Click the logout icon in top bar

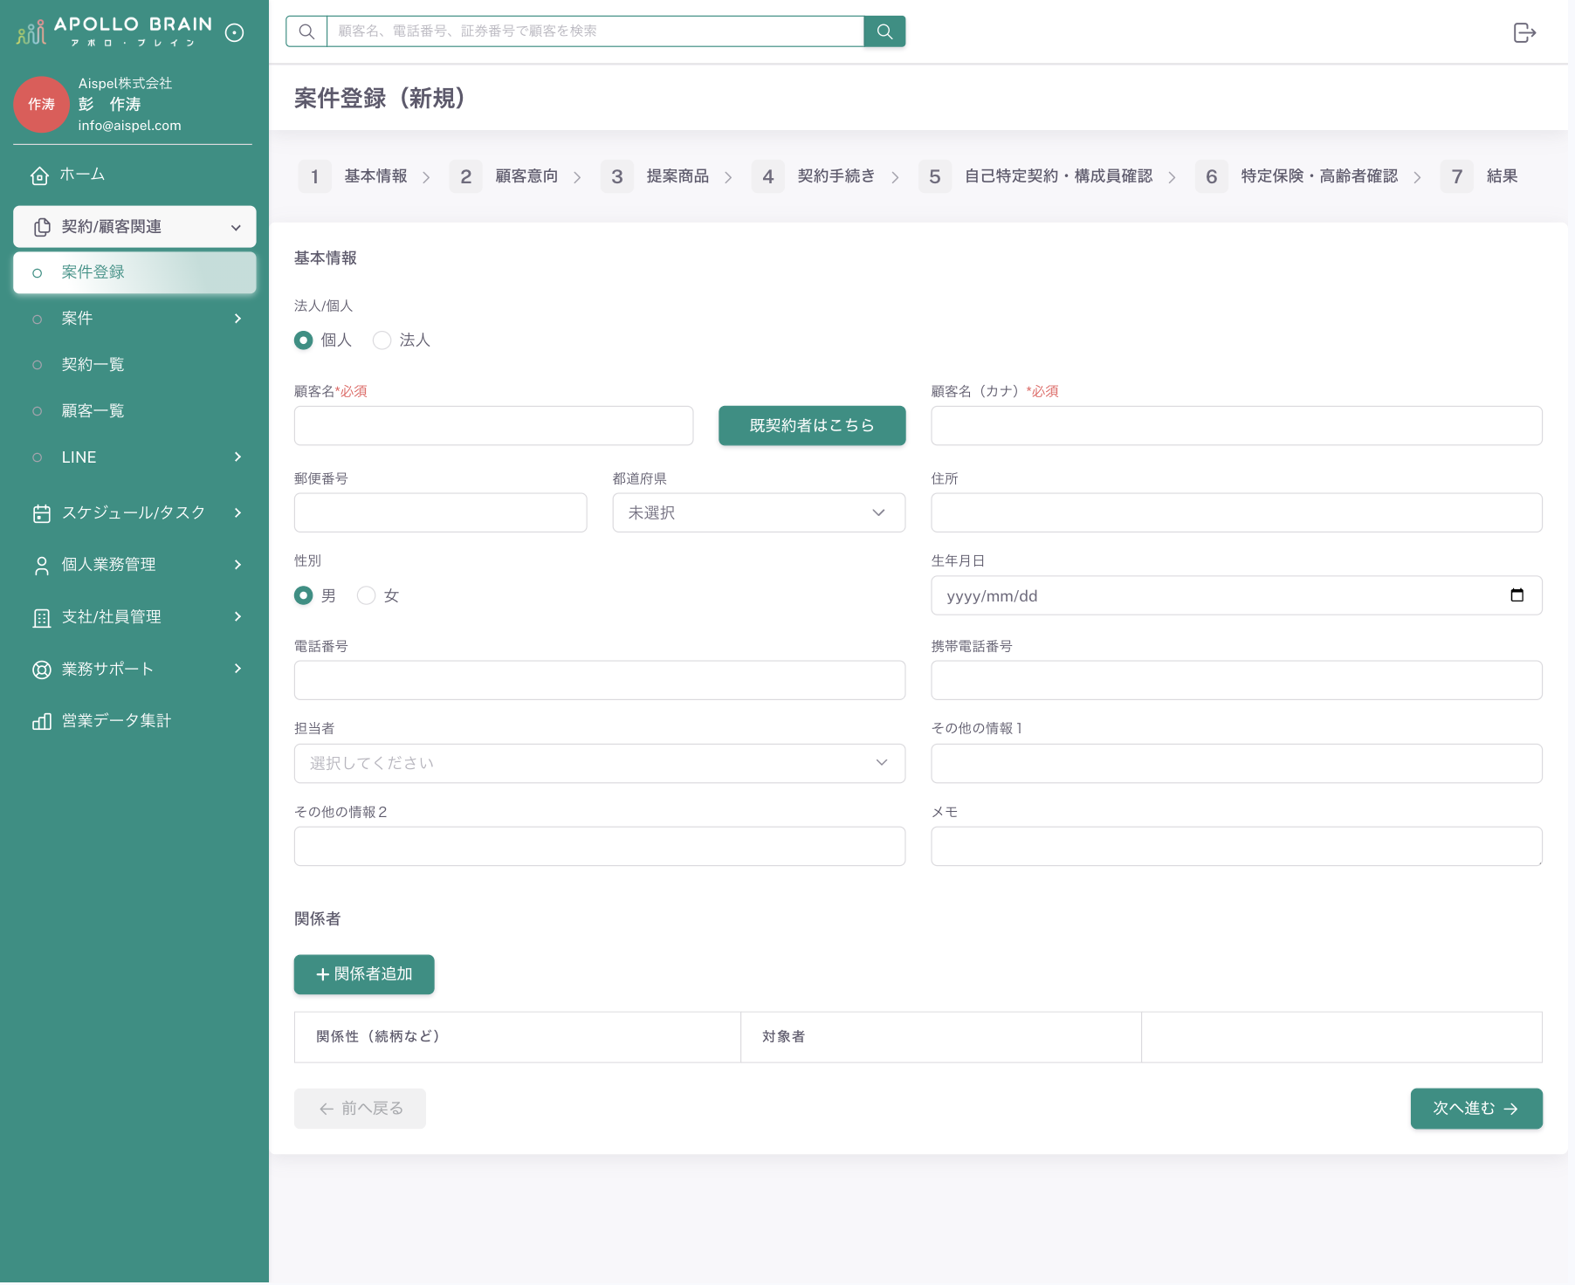click(x=1524, y=32)
